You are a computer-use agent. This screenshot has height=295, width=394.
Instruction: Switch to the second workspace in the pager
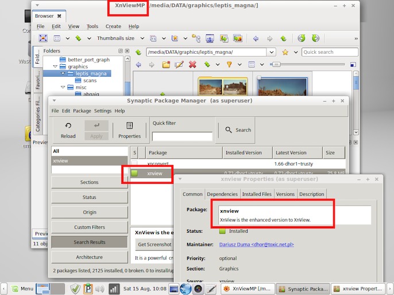(x=59, y=289)
